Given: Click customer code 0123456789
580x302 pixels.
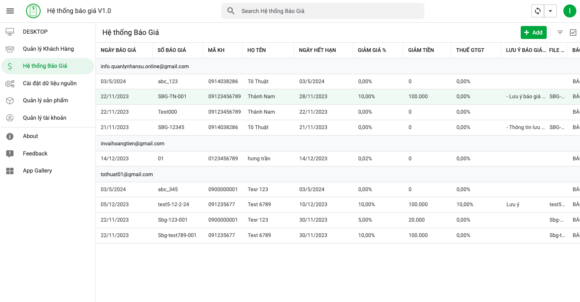Looking at the screenshot, I should coord(223,159).
